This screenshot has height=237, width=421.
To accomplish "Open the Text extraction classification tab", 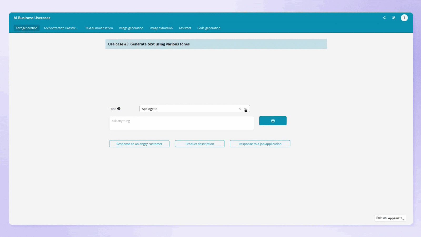I will 61,28.
